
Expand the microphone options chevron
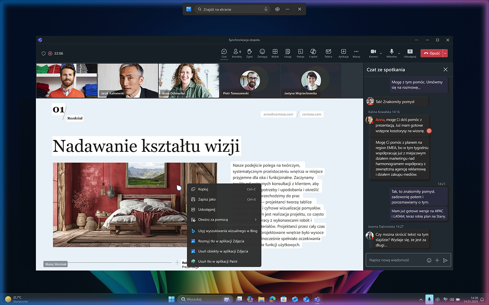[x=399, y=54]
